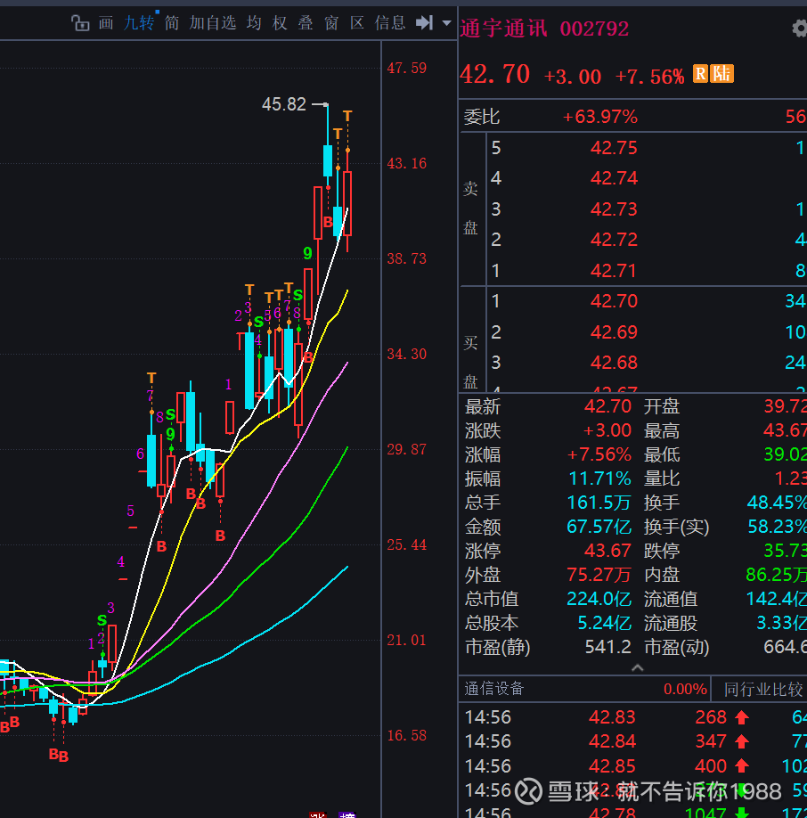Click the 通信设备 sector row

coord(494,689)
